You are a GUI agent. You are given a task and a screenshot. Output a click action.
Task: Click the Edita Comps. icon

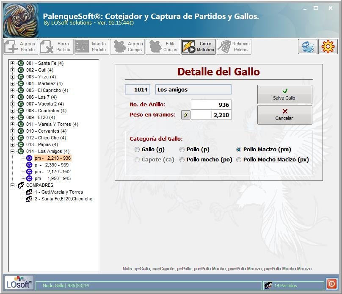pos(163,47)
